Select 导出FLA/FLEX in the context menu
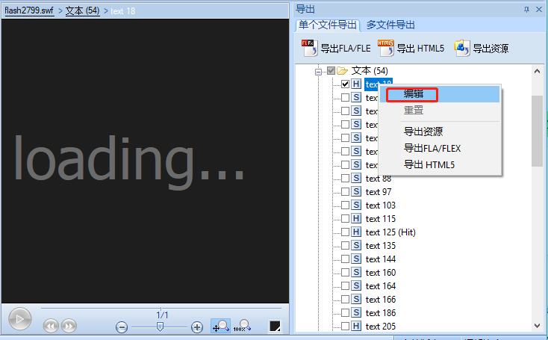Screen dimensions: 548x340 (432, 148)
